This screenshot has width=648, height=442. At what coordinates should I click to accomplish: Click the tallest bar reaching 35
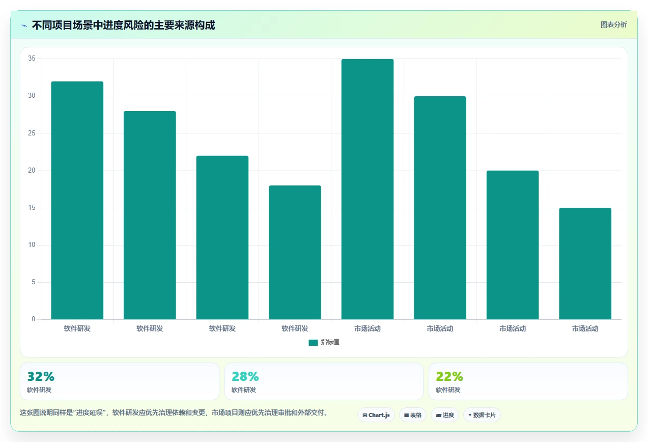point(368,189)
